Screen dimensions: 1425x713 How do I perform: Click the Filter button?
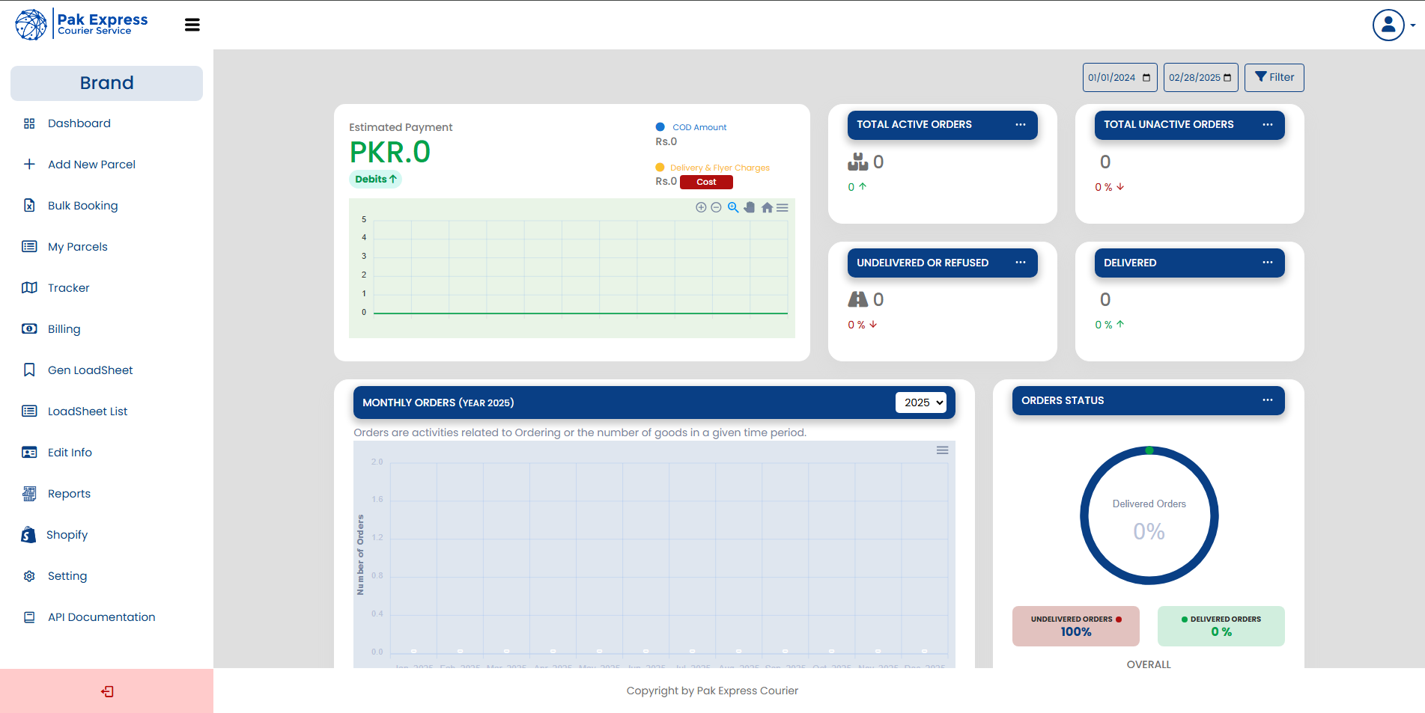point(1274,78)
